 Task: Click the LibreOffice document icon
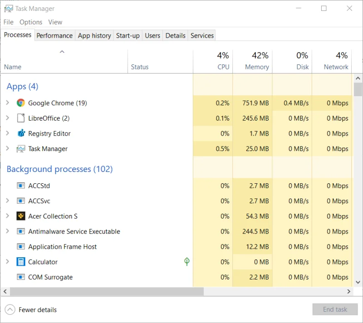pos(21,118)
